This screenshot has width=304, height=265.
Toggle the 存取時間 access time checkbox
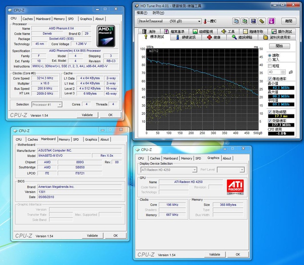270,112
